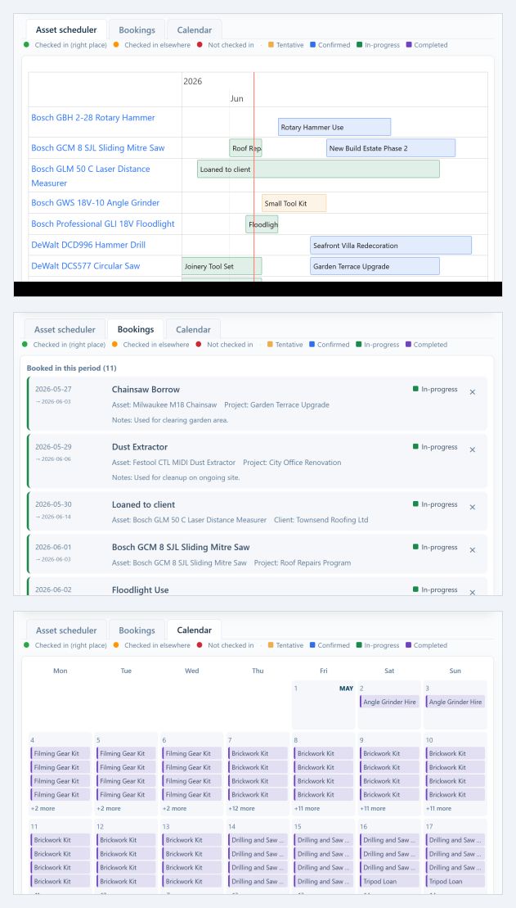Open the Angle Grinder Hire event on May 3

pos(455,702)
